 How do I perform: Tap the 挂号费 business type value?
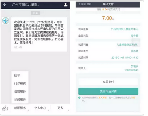pos(134,36)
